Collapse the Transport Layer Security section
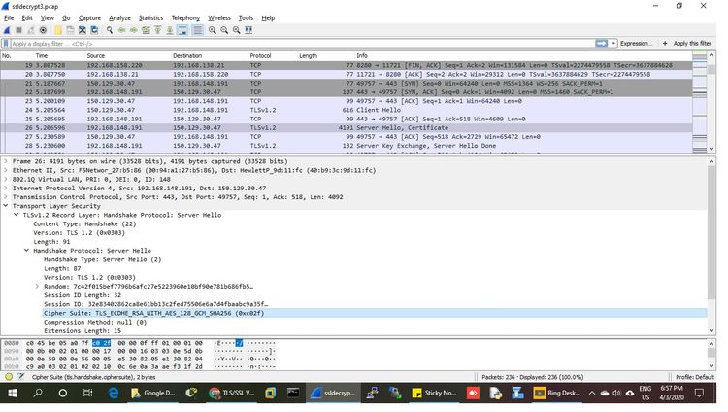The image size is (728, 412). (6, 206)
